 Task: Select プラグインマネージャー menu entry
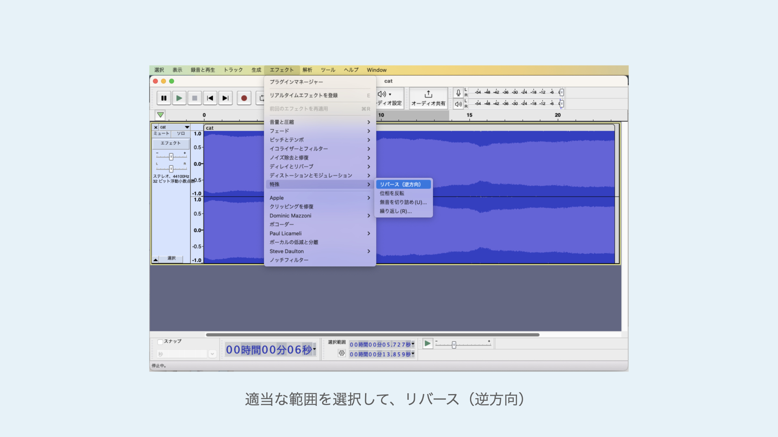click(x=296, y=82)
